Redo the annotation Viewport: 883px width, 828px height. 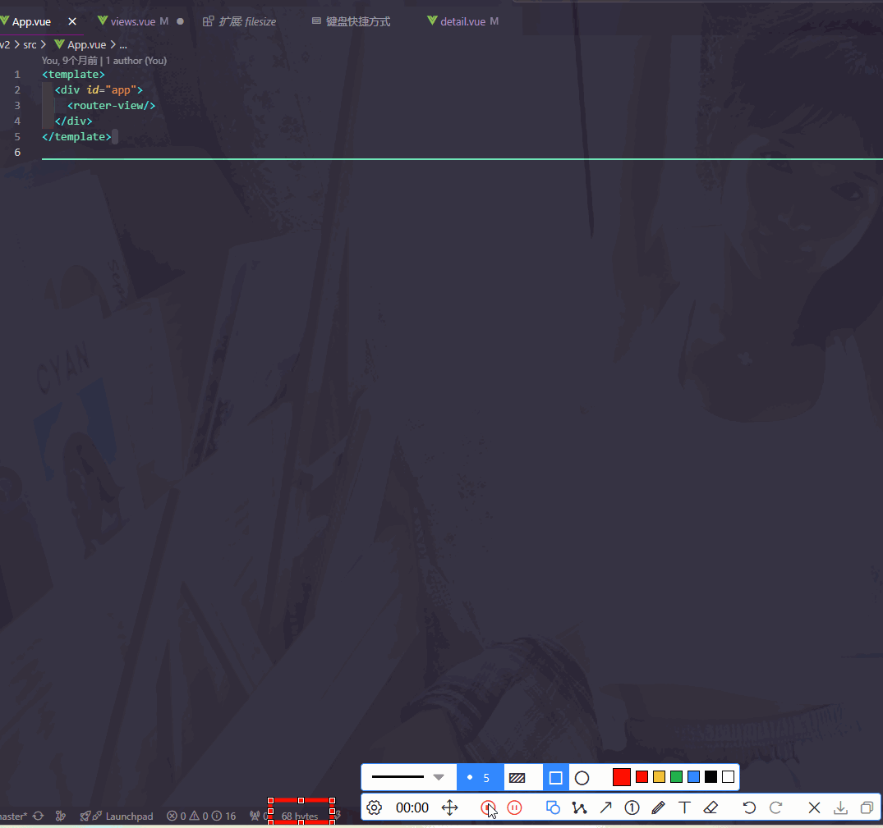[x=775, y=807]
